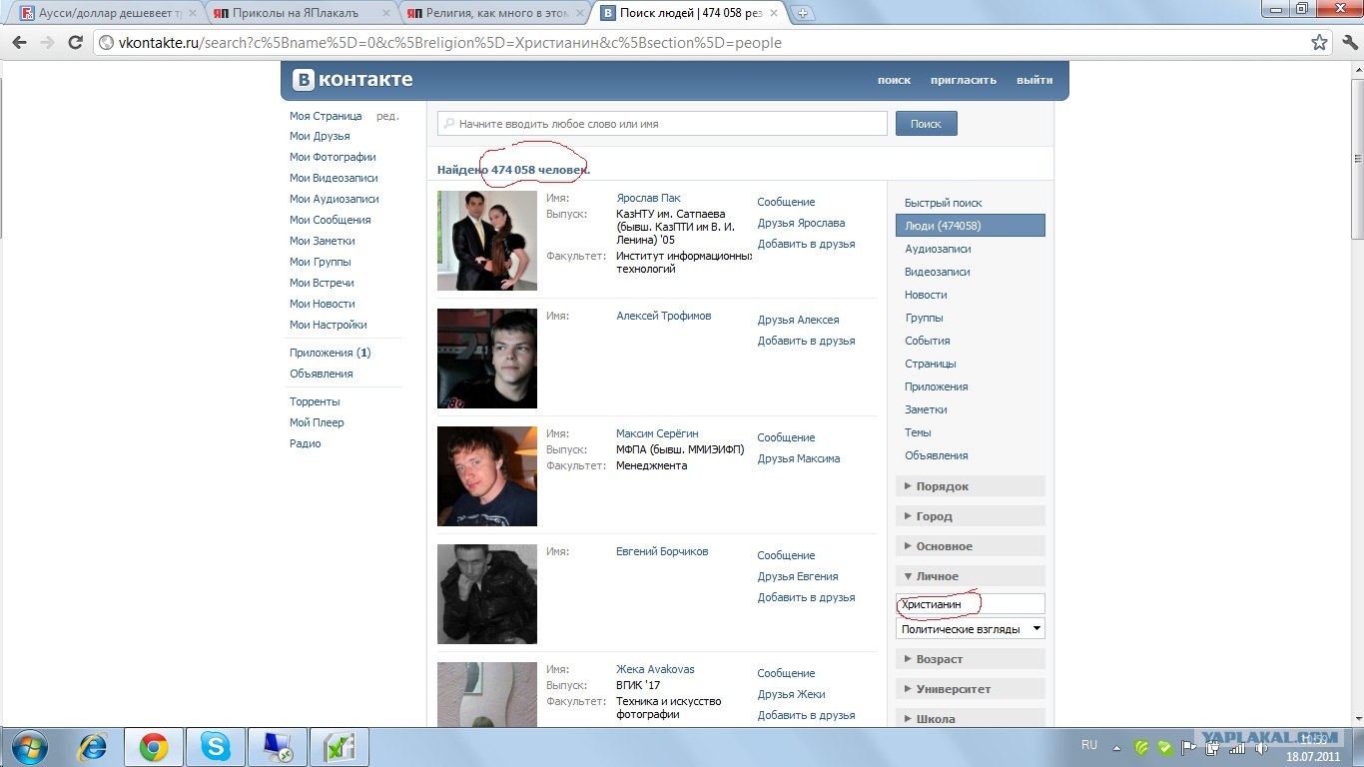This screenshot has width=1364, height=767.
Task: Click the power plug battery tray icon
Action: pyautogui.click(x=1213, y=747)
